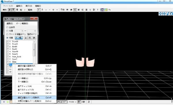Viewport: 173px width, 105px height.
Task: Choose 上へ移動(U) from context menu
Action: click(34, 78)
